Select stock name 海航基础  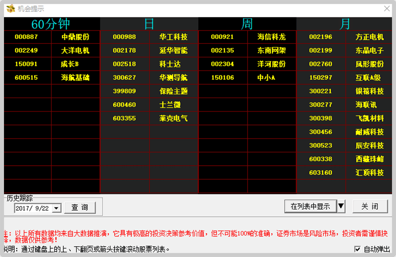coord(75,78)
